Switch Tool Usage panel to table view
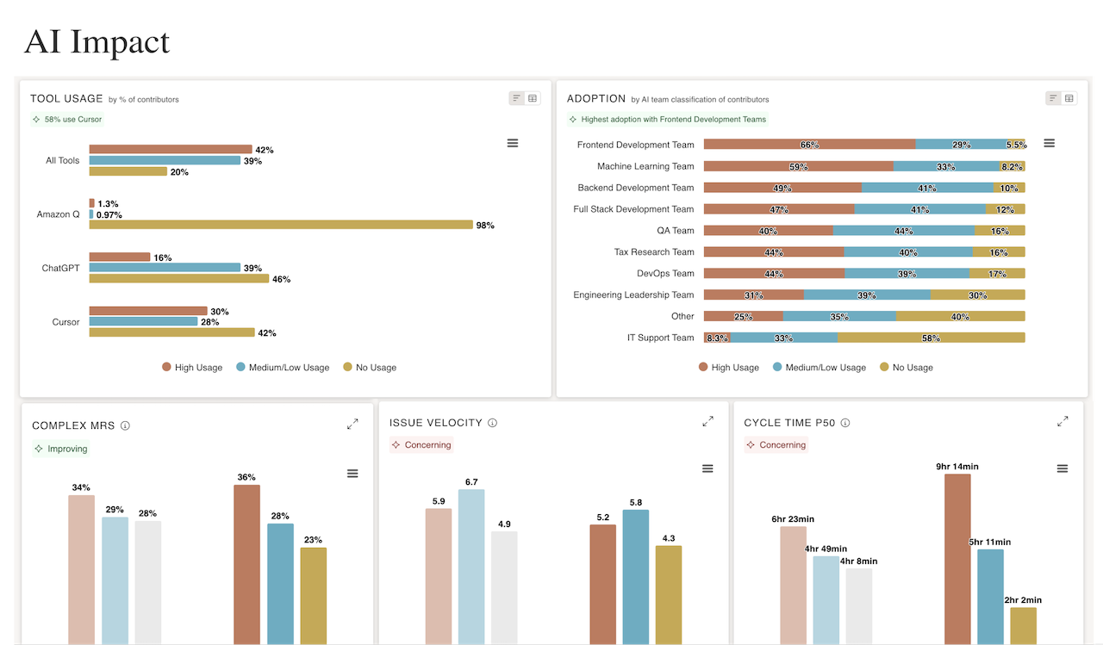This screenshot has height=645, width=1103. (x=533, y=98)
